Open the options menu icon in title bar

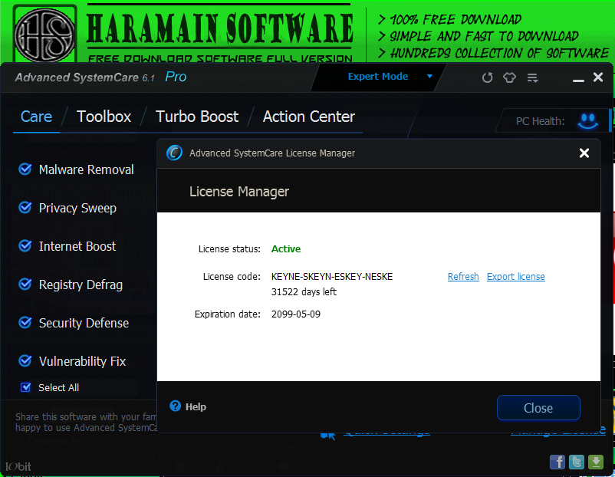pos(532,77)
